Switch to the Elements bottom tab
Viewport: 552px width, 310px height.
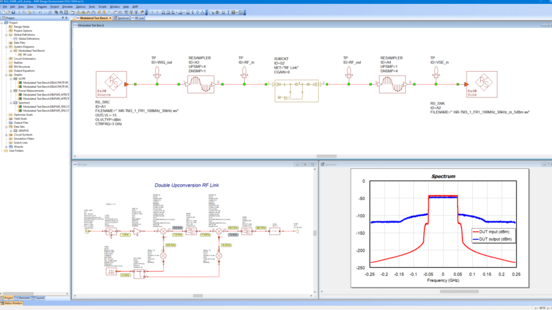(23, 298)
